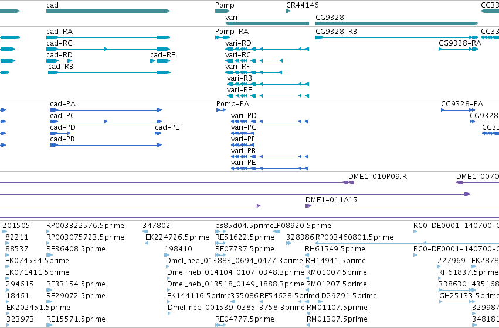Screen dimensions: 499x328
Task: Click the CG9328-PA protein feature
Action: pyautogui.click(x=459, y=110)
